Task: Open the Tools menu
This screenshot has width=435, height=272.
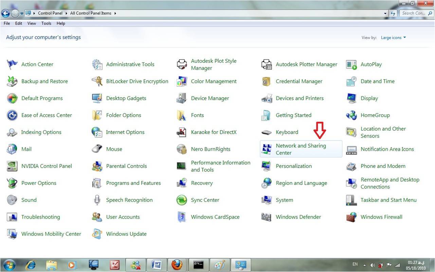Action: 46,23
